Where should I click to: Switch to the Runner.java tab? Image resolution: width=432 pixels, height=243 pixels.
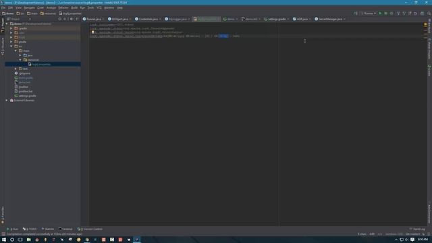94,19
